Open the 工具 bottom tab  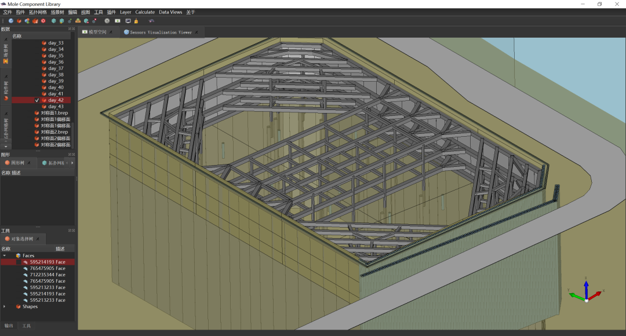point(27,326)
